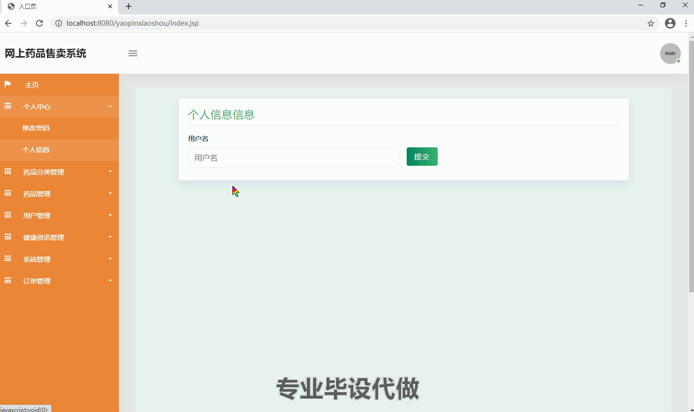The image size is (694, 412).
Task: Click grid icon beside 健康资讯管理
Action: (x=8, y=237)
